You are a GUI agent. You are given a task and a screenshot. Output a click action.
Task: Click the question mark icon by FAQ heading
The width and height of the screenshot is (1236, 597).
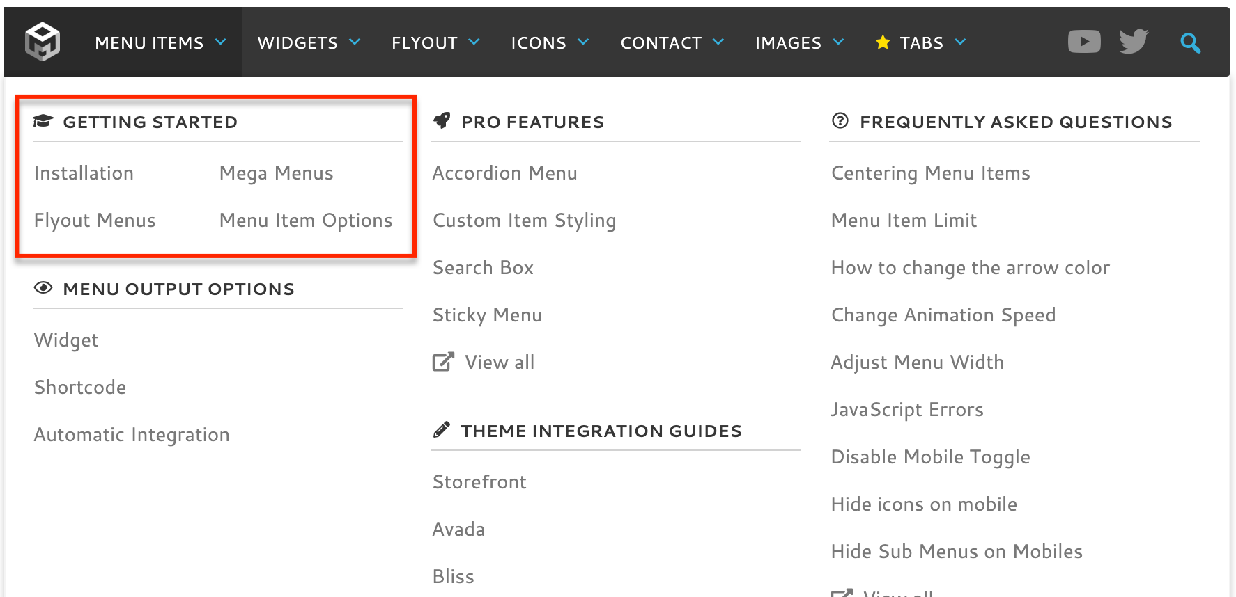(x=840, y=121)
